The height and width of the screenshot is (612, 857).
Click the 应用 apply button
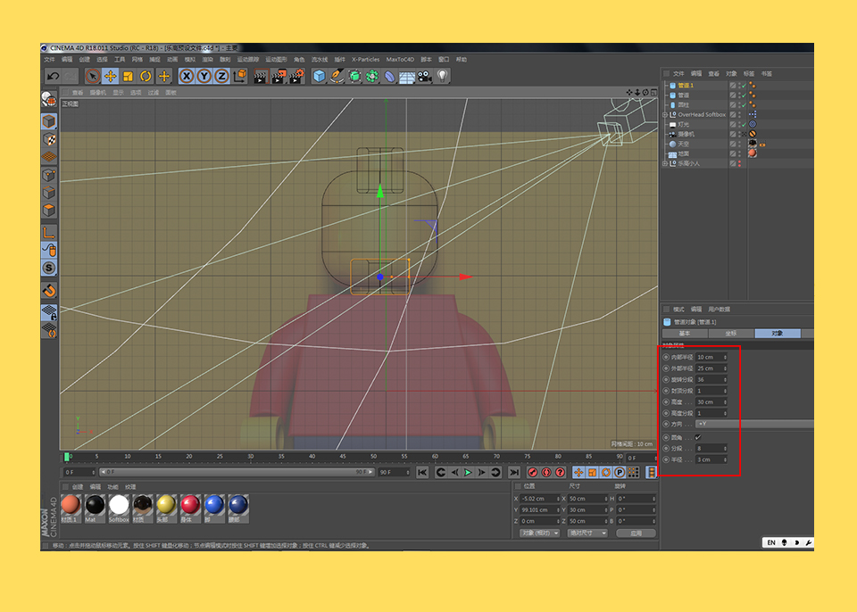pyautogui.click(x=637, y=533)
